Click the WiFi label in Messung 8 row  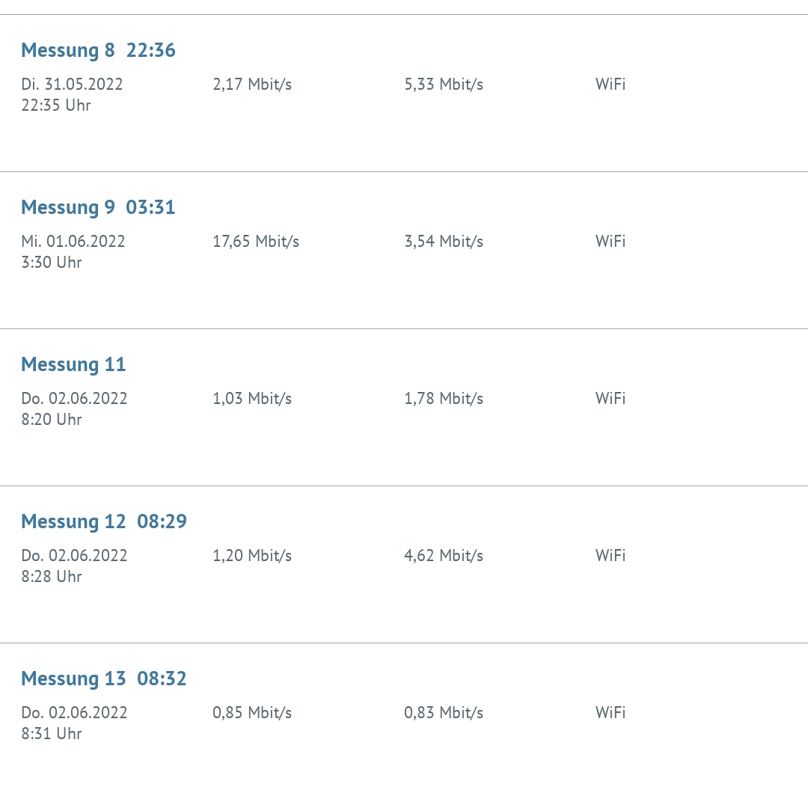[x=610, y=85]
